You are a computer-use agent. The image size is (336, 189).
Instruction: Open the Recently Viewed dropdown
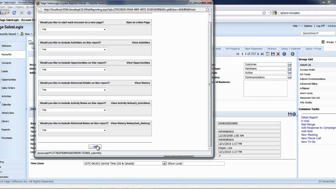coord(9,34)
